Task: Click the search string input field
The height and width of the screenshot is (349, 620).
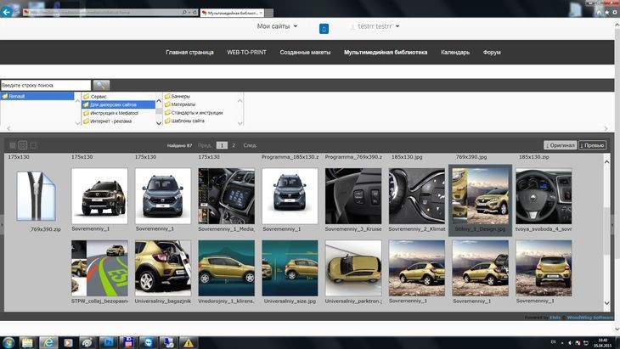Action: (45, 85)
